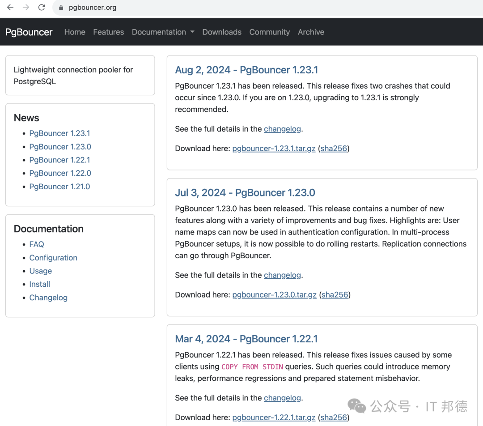Go back with the browser back arrow
This screenshot has height=426, width=483.
point(10,8)
